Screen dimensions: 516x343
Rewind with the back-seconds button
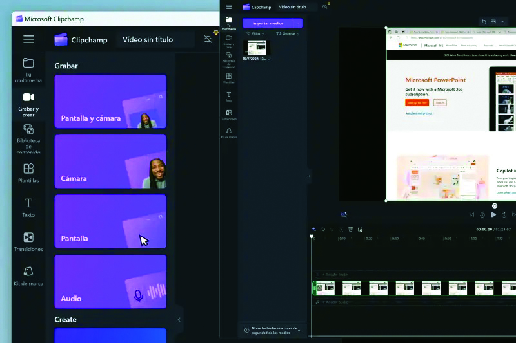[x=482, y=215]
